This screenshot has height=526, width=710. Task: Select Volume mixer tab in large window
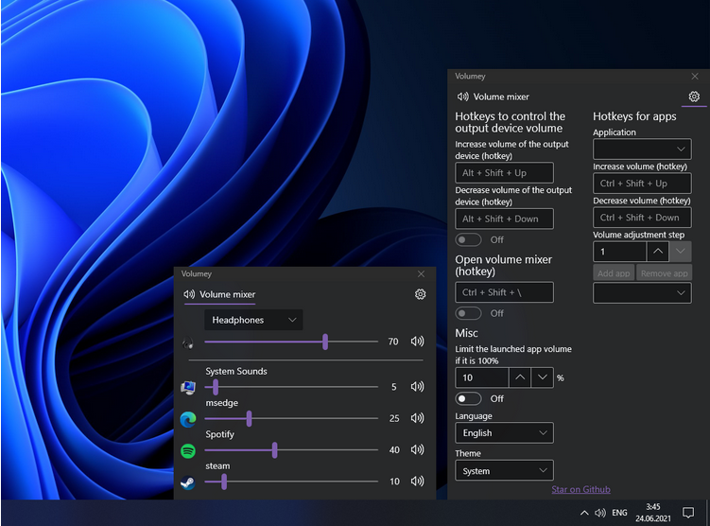pos(494,96)
